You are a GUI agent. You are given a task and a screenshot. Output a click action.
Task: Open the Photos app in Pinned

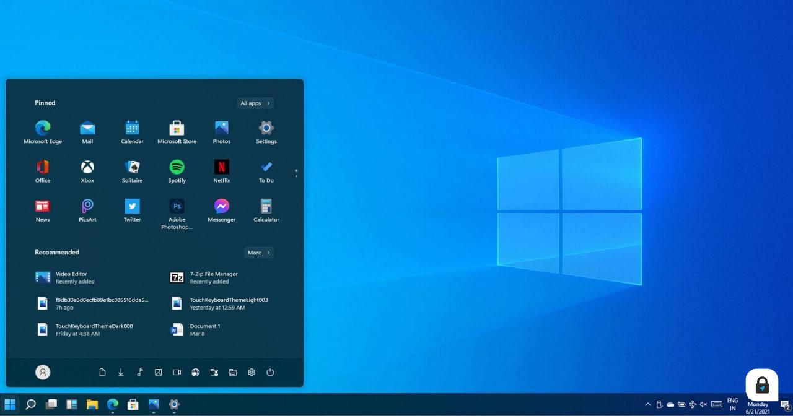221,132
